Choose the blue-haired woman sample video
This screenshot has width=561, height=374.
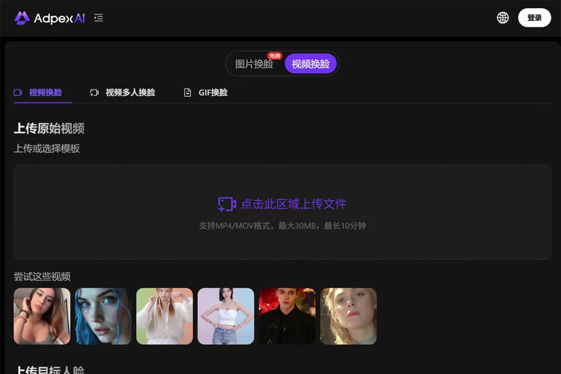tap(103, 316)
